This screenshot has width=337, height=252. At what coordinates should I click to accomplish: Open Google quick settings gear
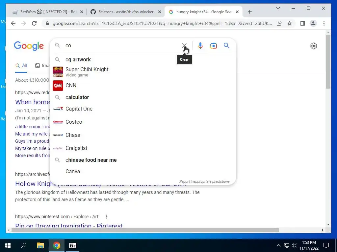click(x=313, y=46)
